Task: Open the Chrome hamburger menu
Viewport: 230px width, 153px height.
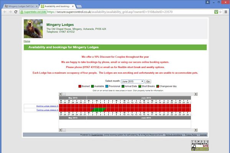Action: 226,12
